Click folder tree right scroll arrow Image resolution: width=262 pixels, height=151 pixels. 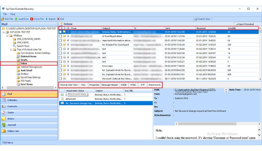coord(56,88)
